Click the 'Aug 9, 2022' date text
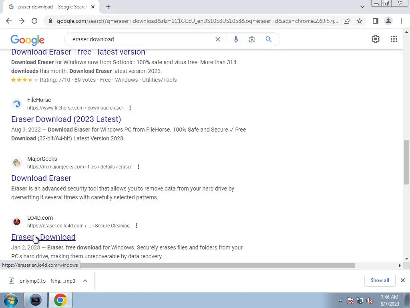Screen dimensions: 410x308 26,130
